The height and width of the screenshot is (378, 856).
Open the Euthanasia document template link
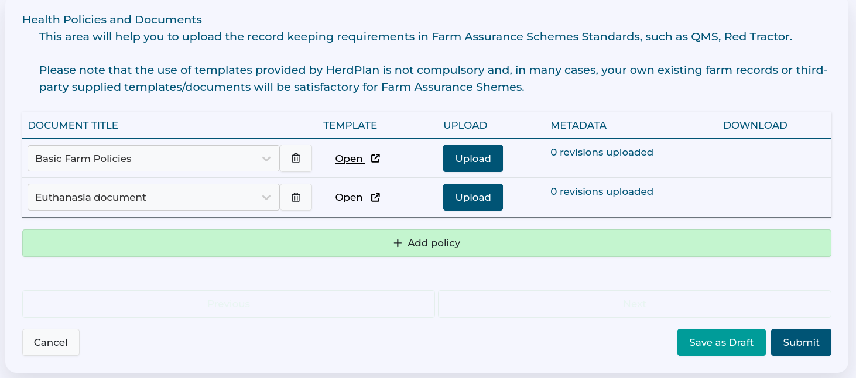(x=349, y=198)
